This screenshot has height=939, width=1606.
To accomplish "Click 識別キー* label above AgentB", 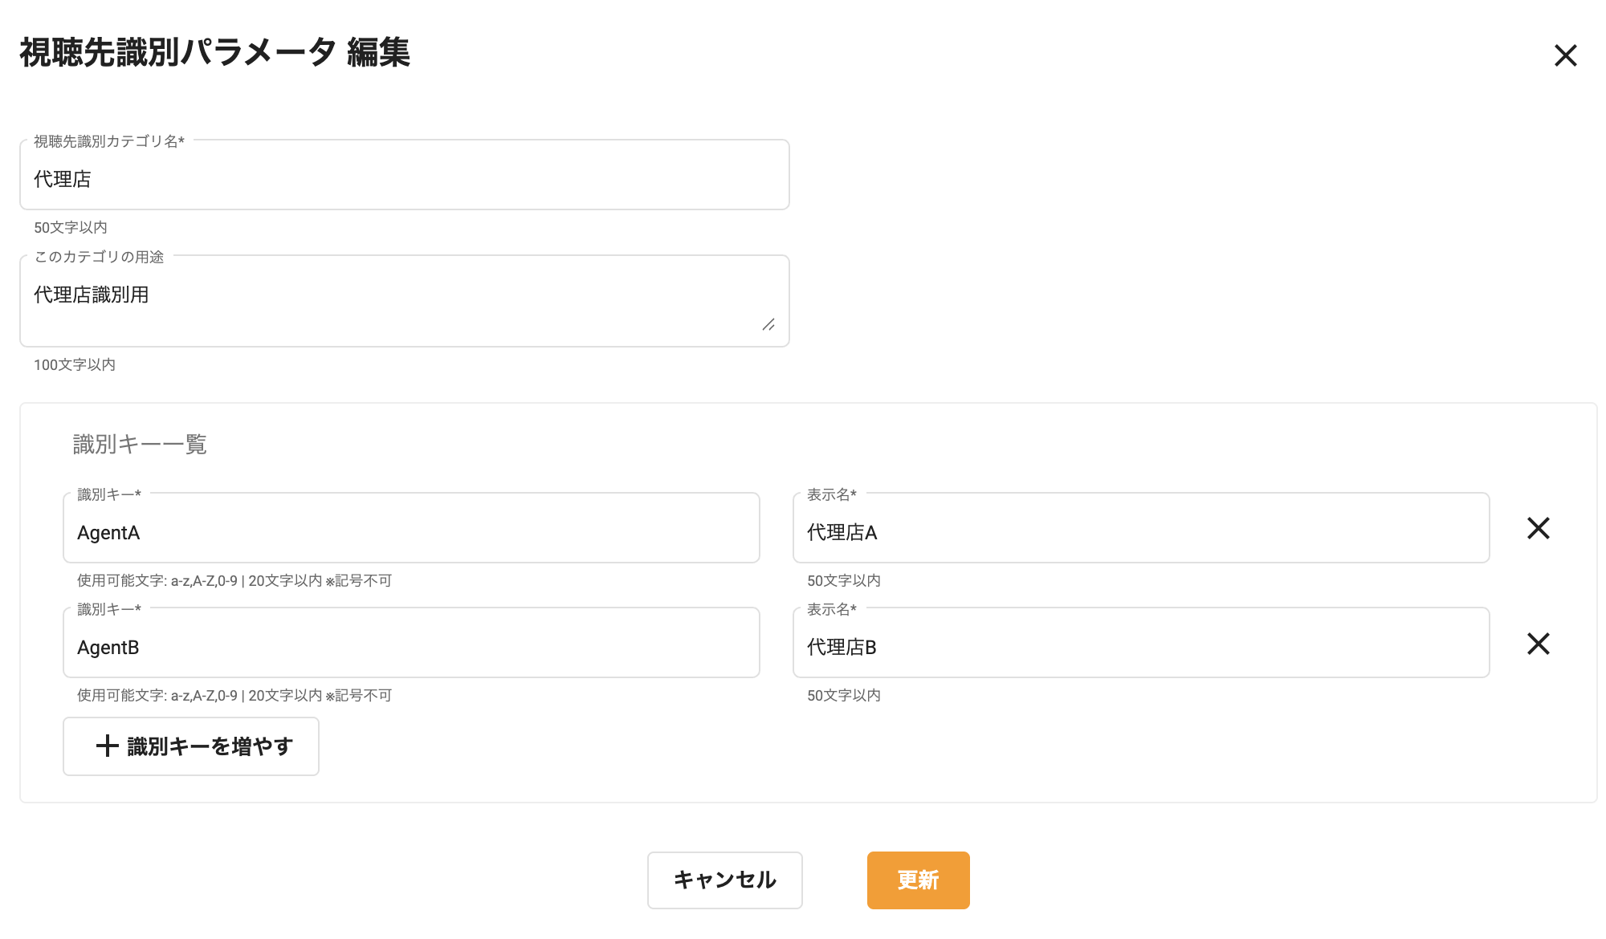I will [x=109, y=609].
